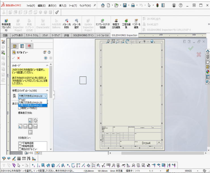Viewport: 210px width, 173px height.
Task: Click the Save floppy disk icon
Action: point(125,5)
